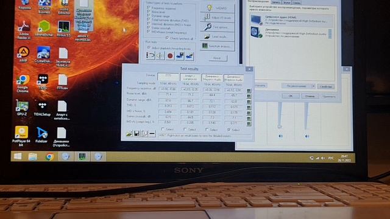This screenshot has width=390, height=219.
Task: Mute the left volume mixer channel
Action: coord(280,136)
